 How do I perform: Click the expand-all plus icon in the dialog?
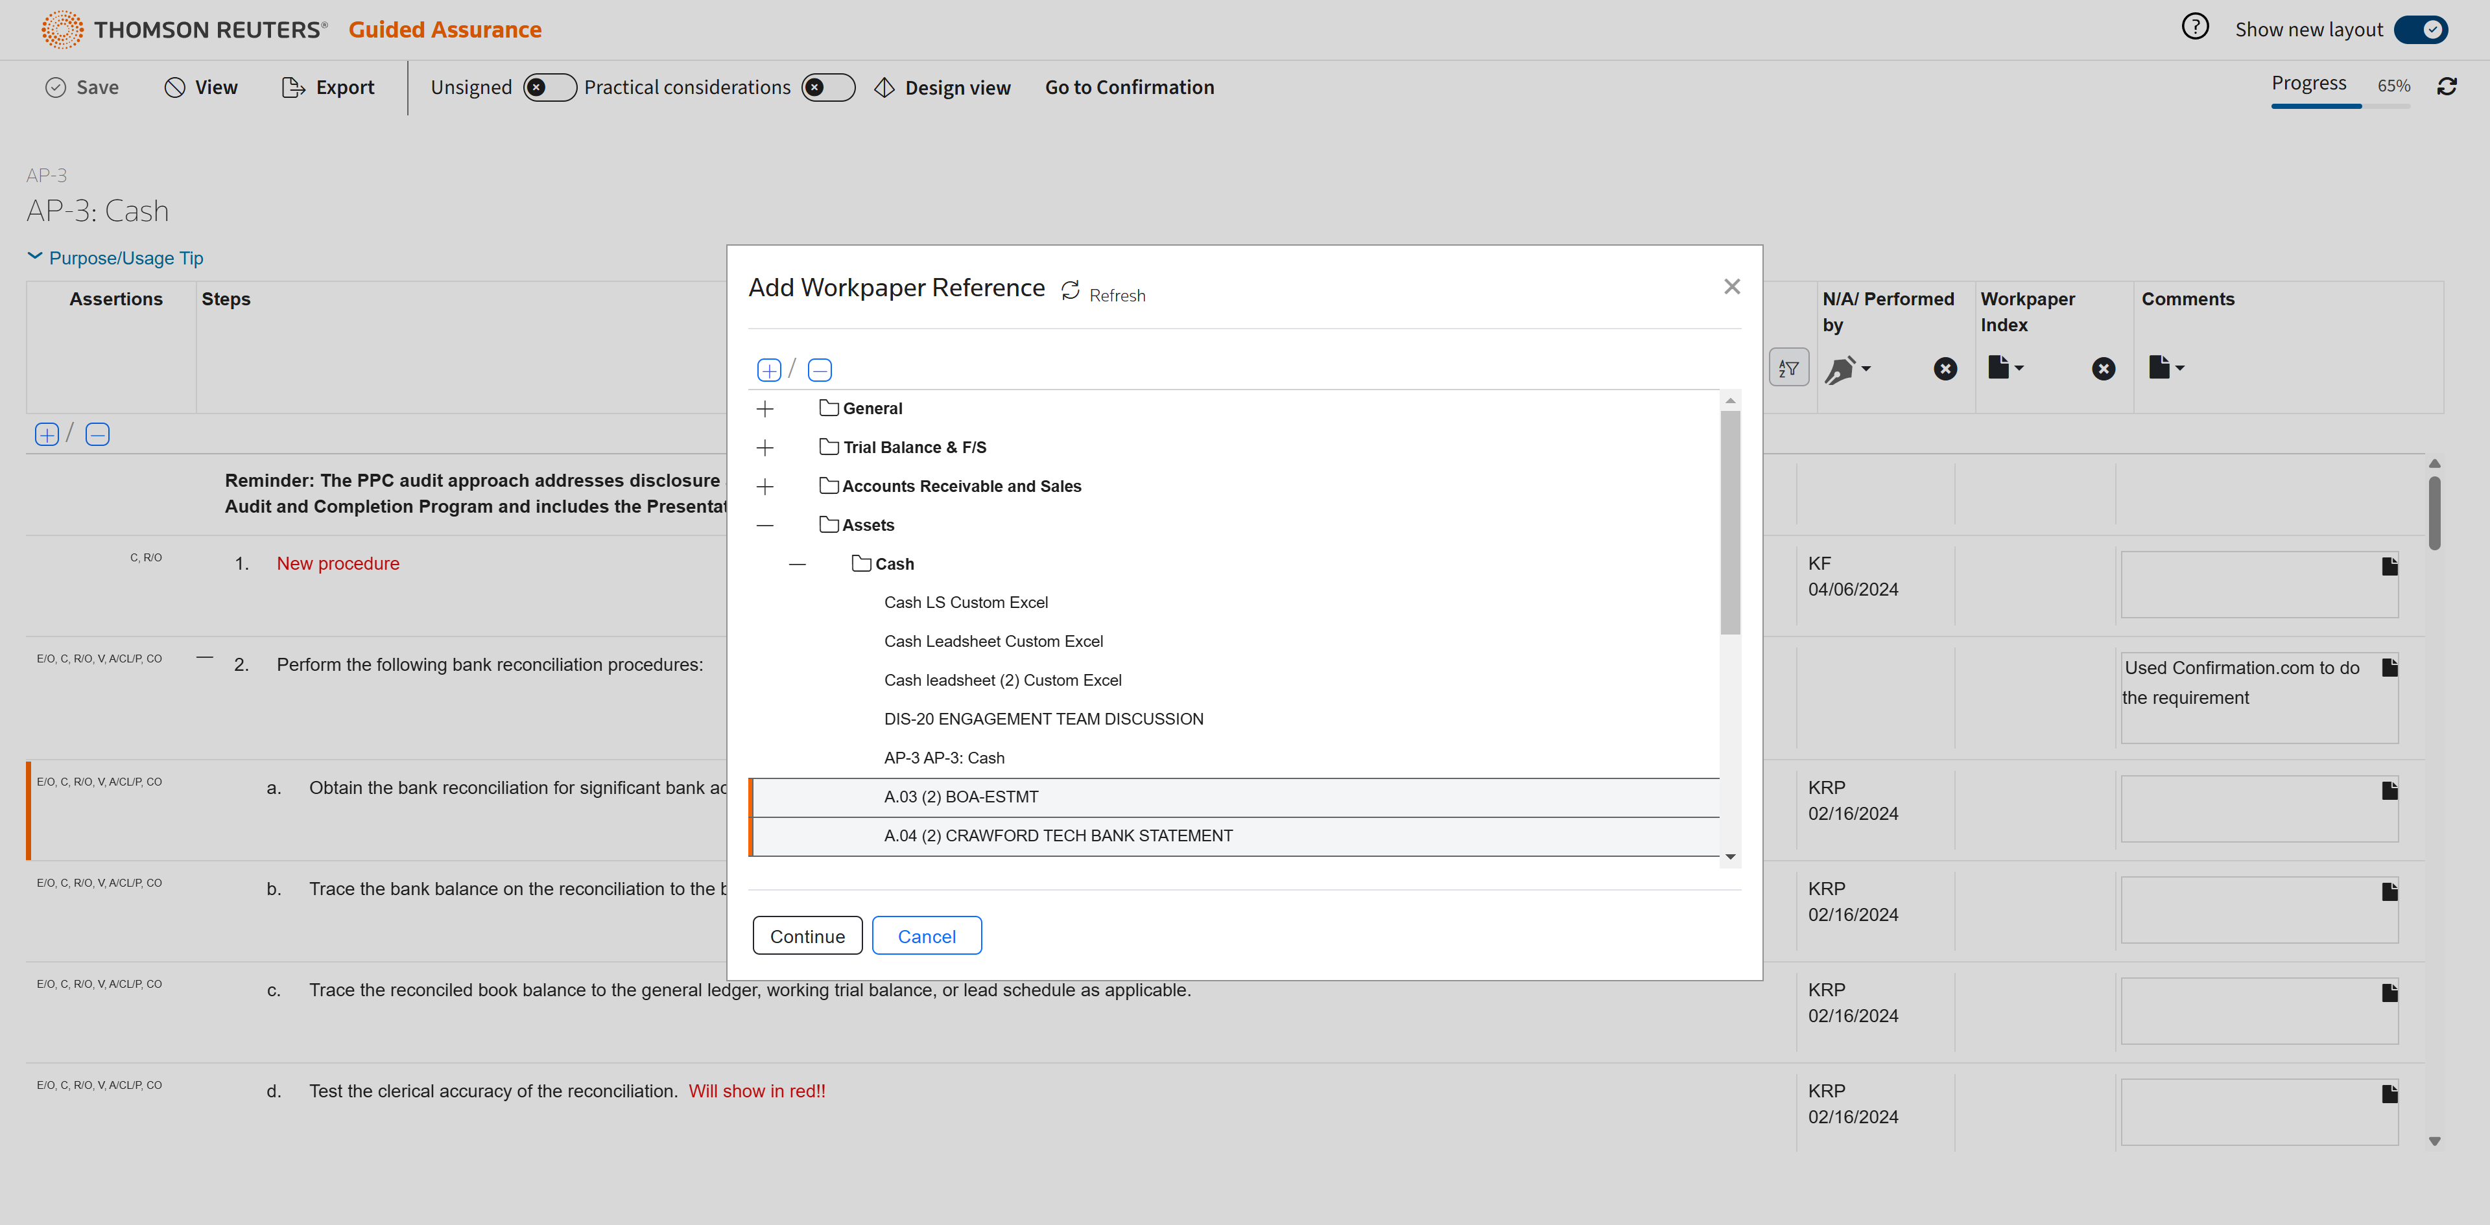768,370
